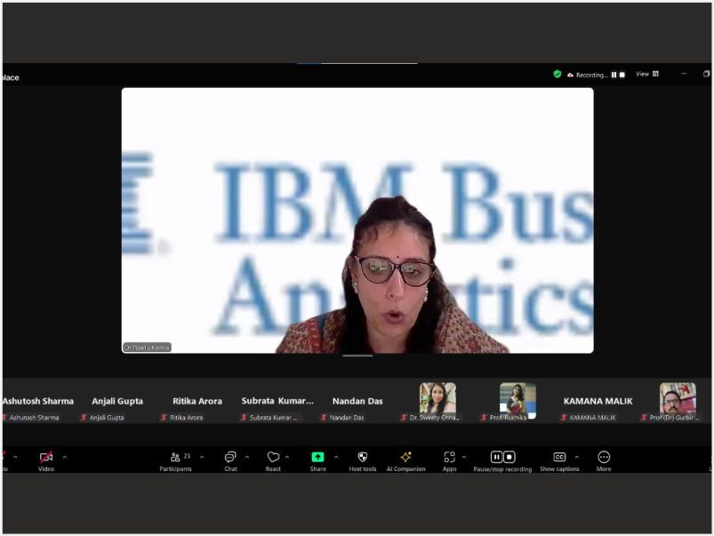This screenshot has height=536, width=714.
Task: Toggle Show captions CC button
Action: pyautogui.click(x=559, y=458)
